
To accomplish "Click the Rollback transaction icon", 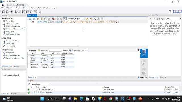I will point(61,19).
